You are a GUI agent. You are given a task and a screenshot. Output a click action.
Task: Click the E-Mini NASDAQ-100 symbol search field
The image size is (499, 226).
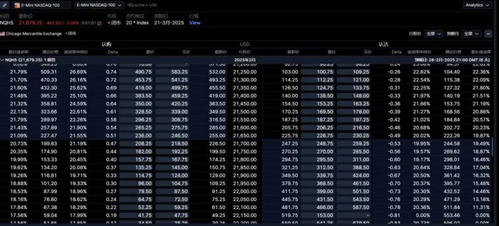pos(42,5)
